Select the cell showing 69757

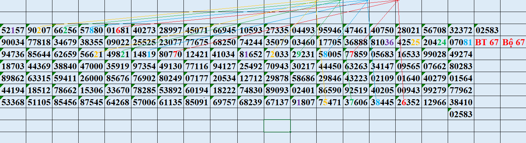click(x=224, y=103)
